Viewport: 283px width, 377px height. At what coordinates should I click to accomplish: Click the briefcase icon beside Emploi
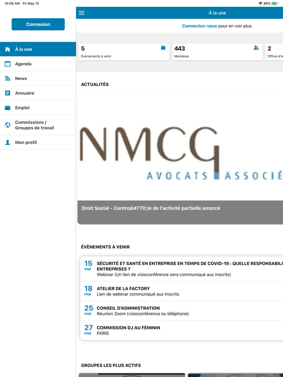click(8, 108)
